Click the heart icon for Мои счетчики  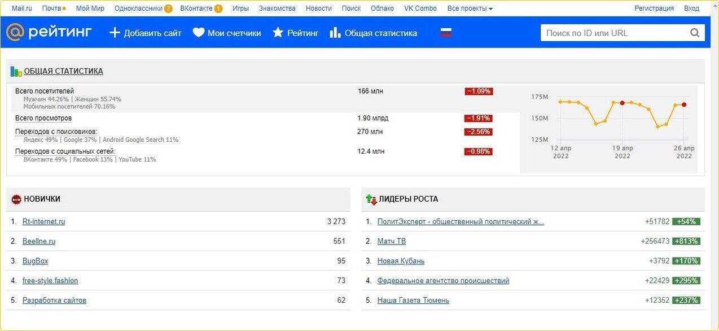198,33
